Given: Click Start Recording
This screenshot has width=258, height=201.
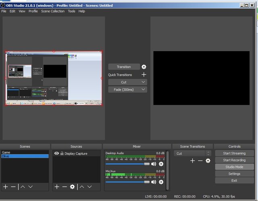Looking at the screenshot, I should click(x=234, y=160).
